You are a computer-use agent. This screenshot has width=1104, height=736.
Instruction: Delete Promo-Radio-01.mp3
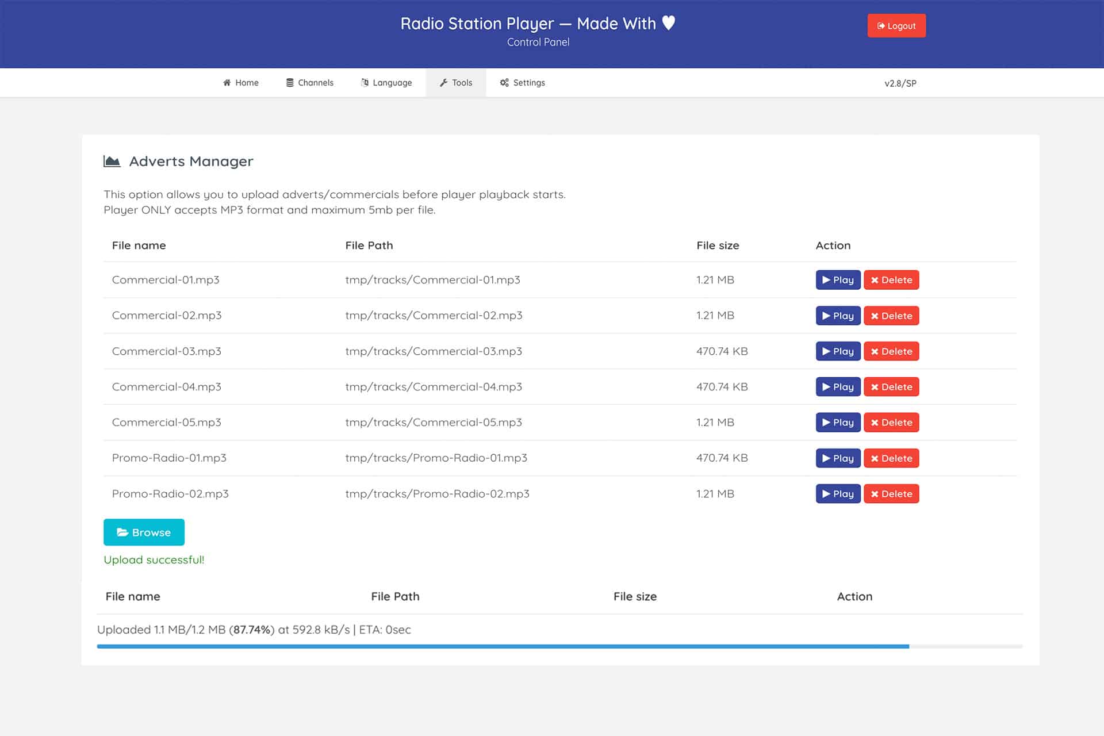(x=891, y=458)
